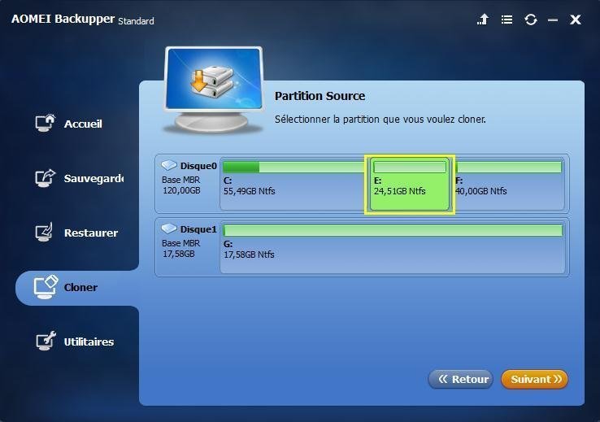The width and height of the screenshot is (600, 422).
Task: Click the Partition Source heading
Action: tap(320, 96)
